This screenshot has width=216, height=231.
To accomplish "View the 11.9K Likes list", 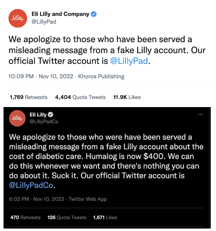I will (127, 97).
